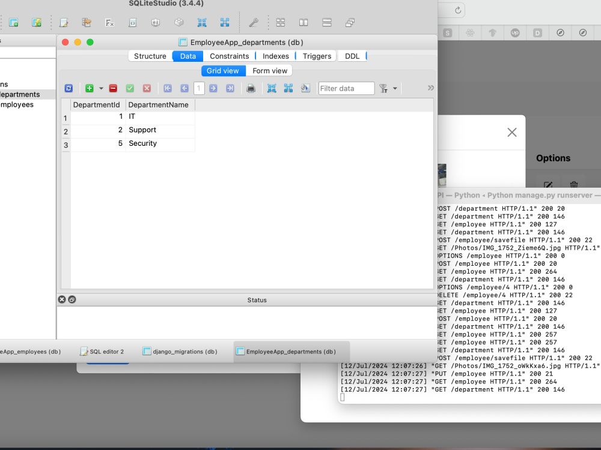This screenshot has height=450, width=601.
Task: Click the populate table icon
Action: [305, 88]
